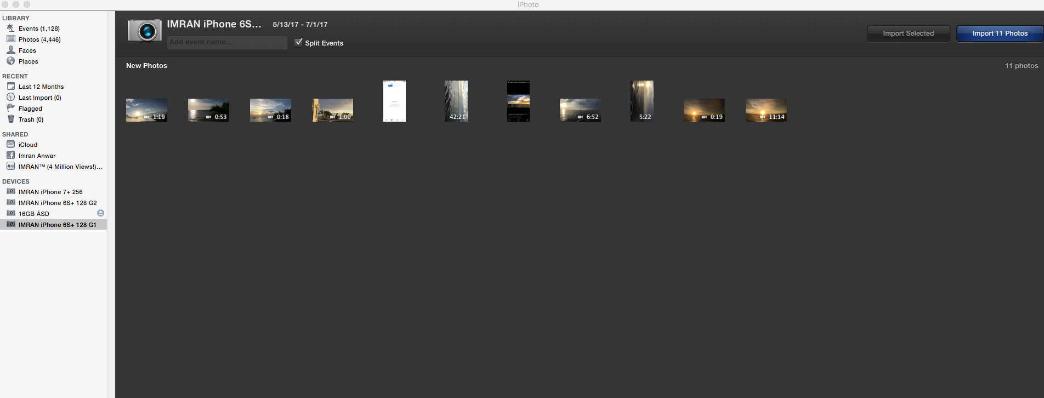Eject the 16GB ASD device
The width and height of the screenshot is (1044, 398).
click(x=100, y=213)
